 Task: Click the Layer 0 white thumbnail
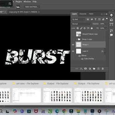(x=79, y=51)
